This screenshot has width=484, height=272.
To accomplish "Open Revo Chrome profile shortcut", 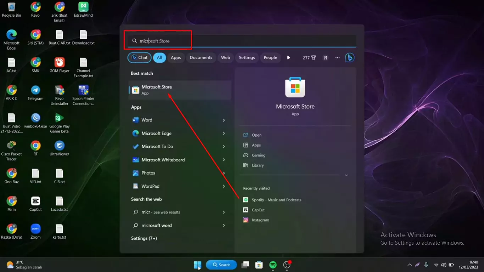I will tap(35, 10).
